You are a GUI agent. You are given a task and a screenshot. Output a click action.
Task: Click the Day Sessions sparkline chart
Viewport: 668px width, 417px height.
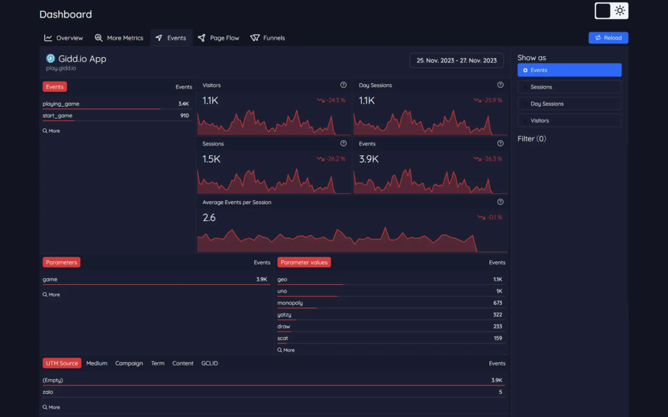coord(431,122)
